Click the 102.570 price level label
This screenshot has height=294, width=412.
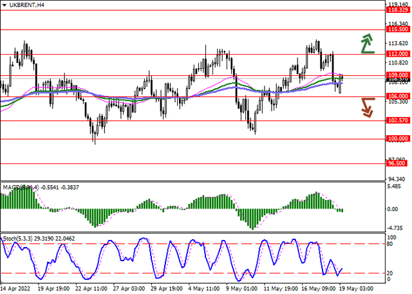click(398, 120)
